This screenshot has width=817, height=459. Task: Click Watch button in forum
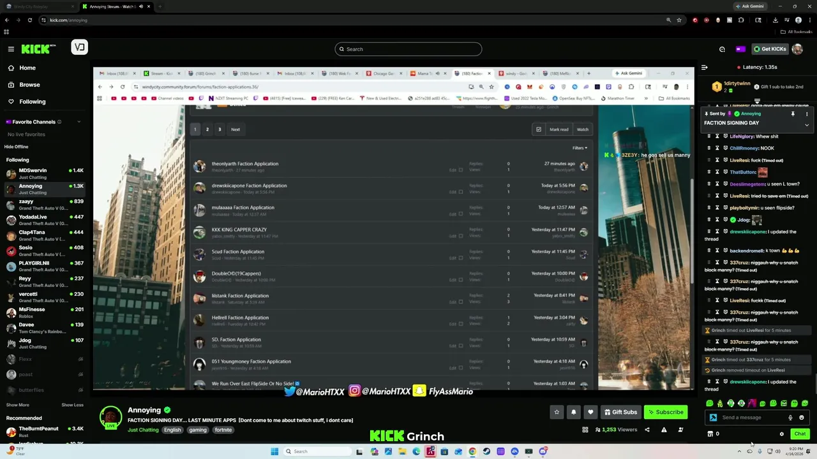(x=583, y=129)
